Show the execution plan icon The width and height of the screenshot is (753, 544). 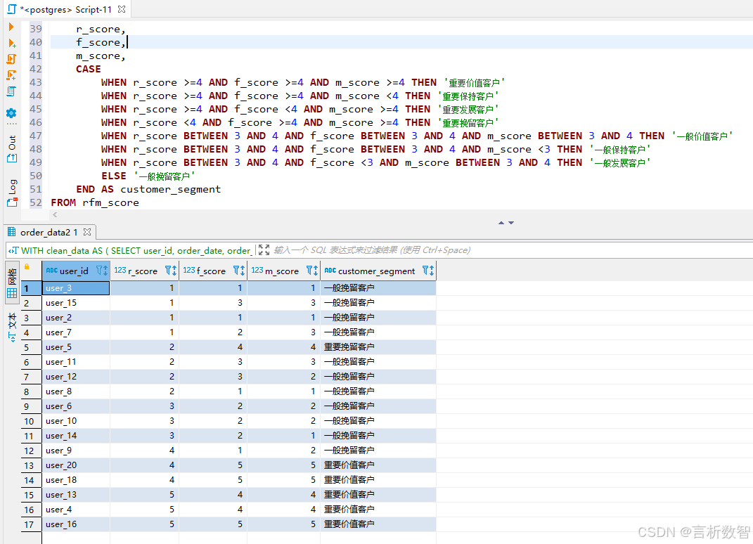[11, 91]
